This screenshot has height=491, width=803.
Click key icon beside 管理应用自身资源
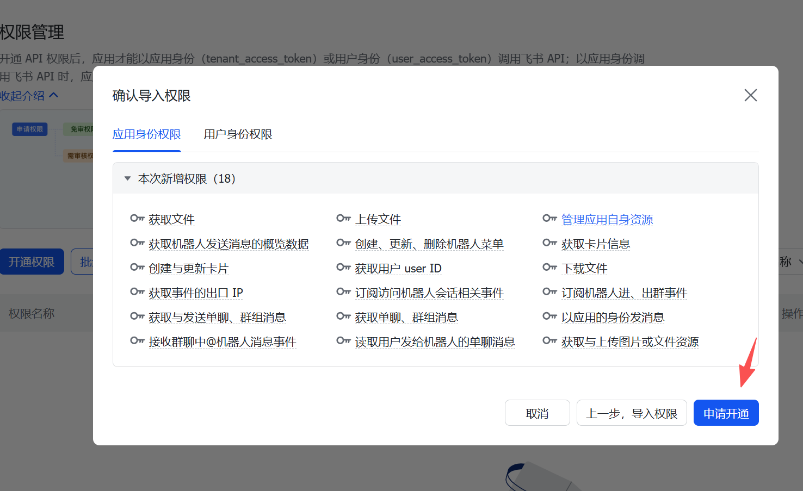(549, 219)
